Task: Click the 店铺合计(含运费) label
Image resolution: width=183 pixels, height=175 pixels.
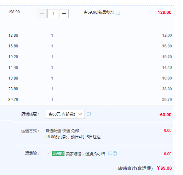Action: click(x=135, y=168)
